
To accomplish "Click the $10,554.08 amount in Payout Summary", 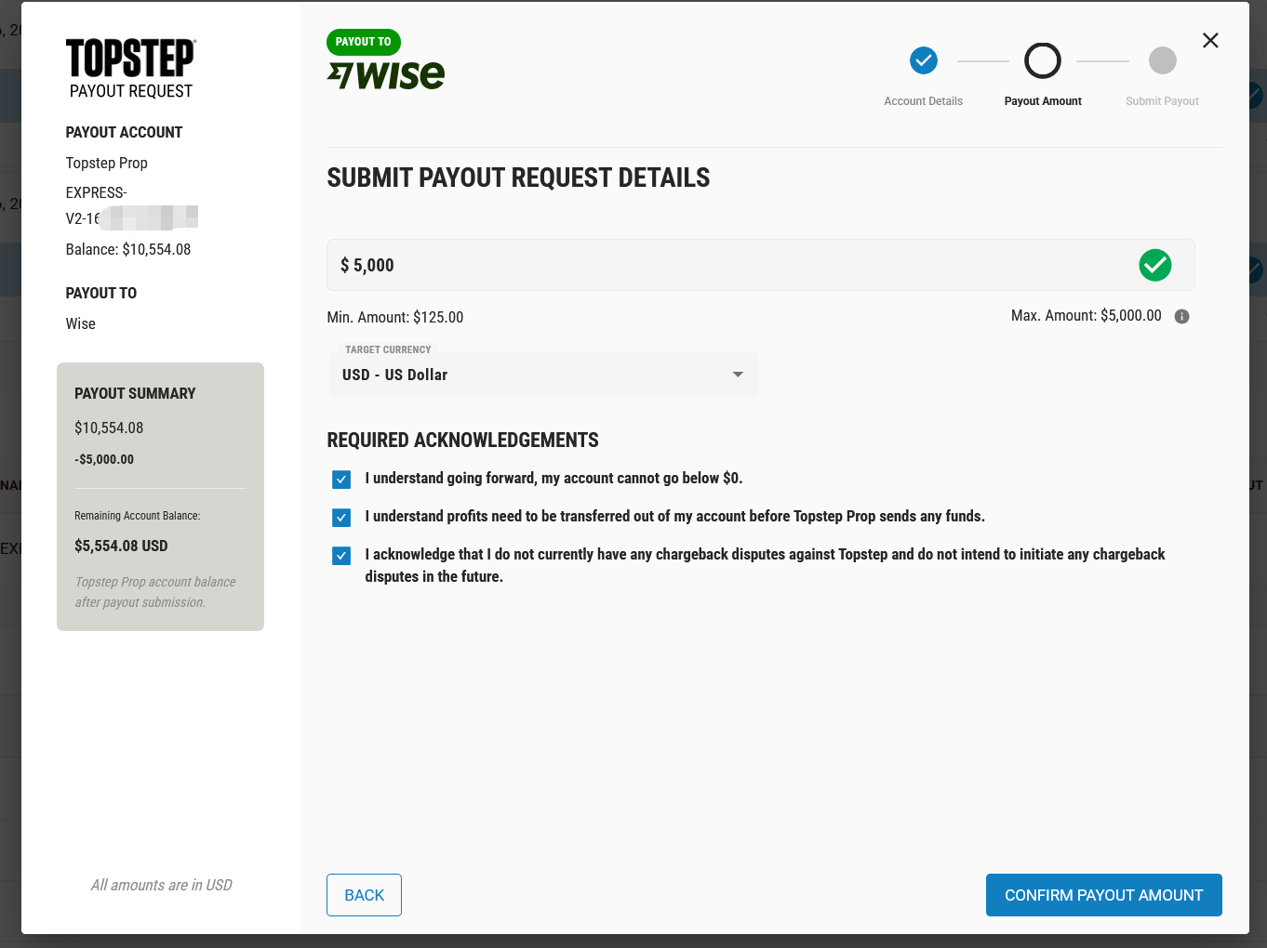I will [x=109, y=428].
